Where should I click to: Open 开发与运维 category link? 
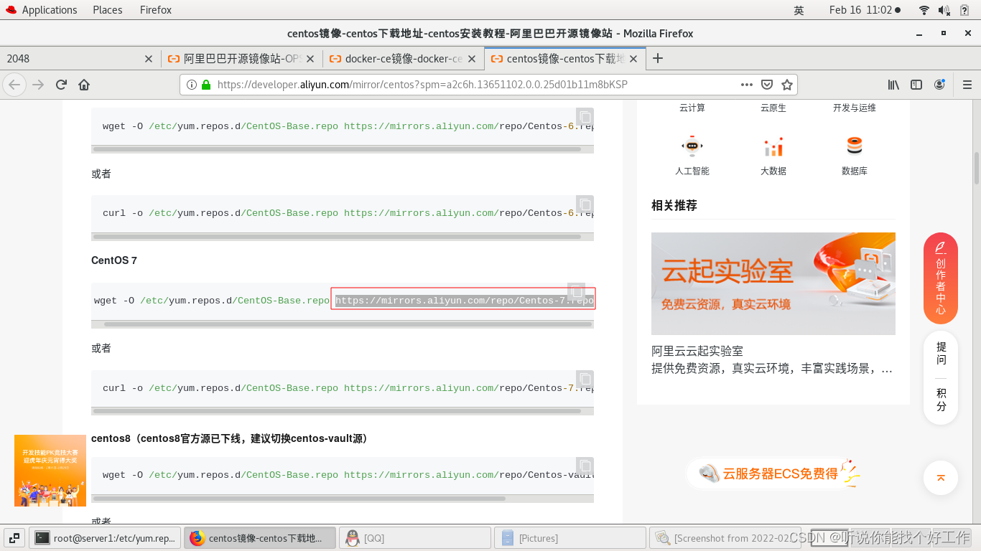click(x=855, y=108)
